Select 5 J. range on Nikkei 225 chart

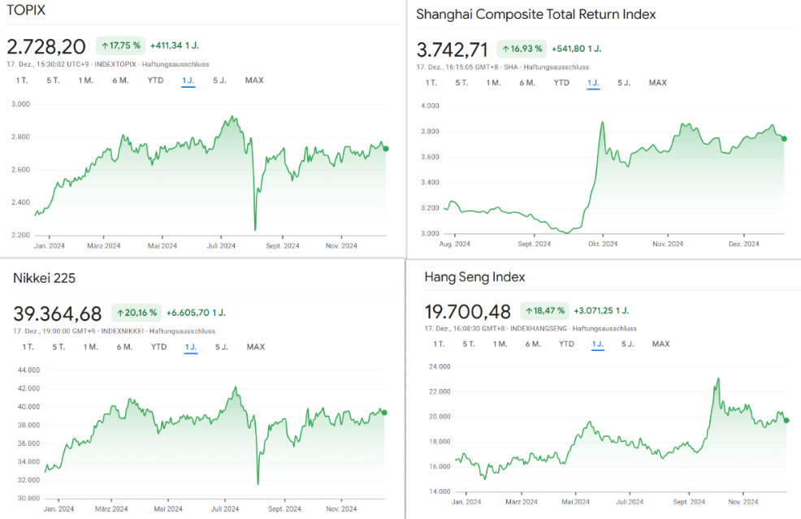click(222, 347)
